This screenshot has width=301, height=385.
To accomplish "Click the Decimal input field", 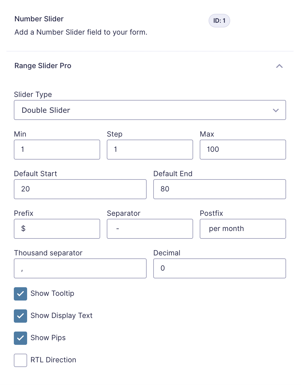I will click(x=220, y=268).
